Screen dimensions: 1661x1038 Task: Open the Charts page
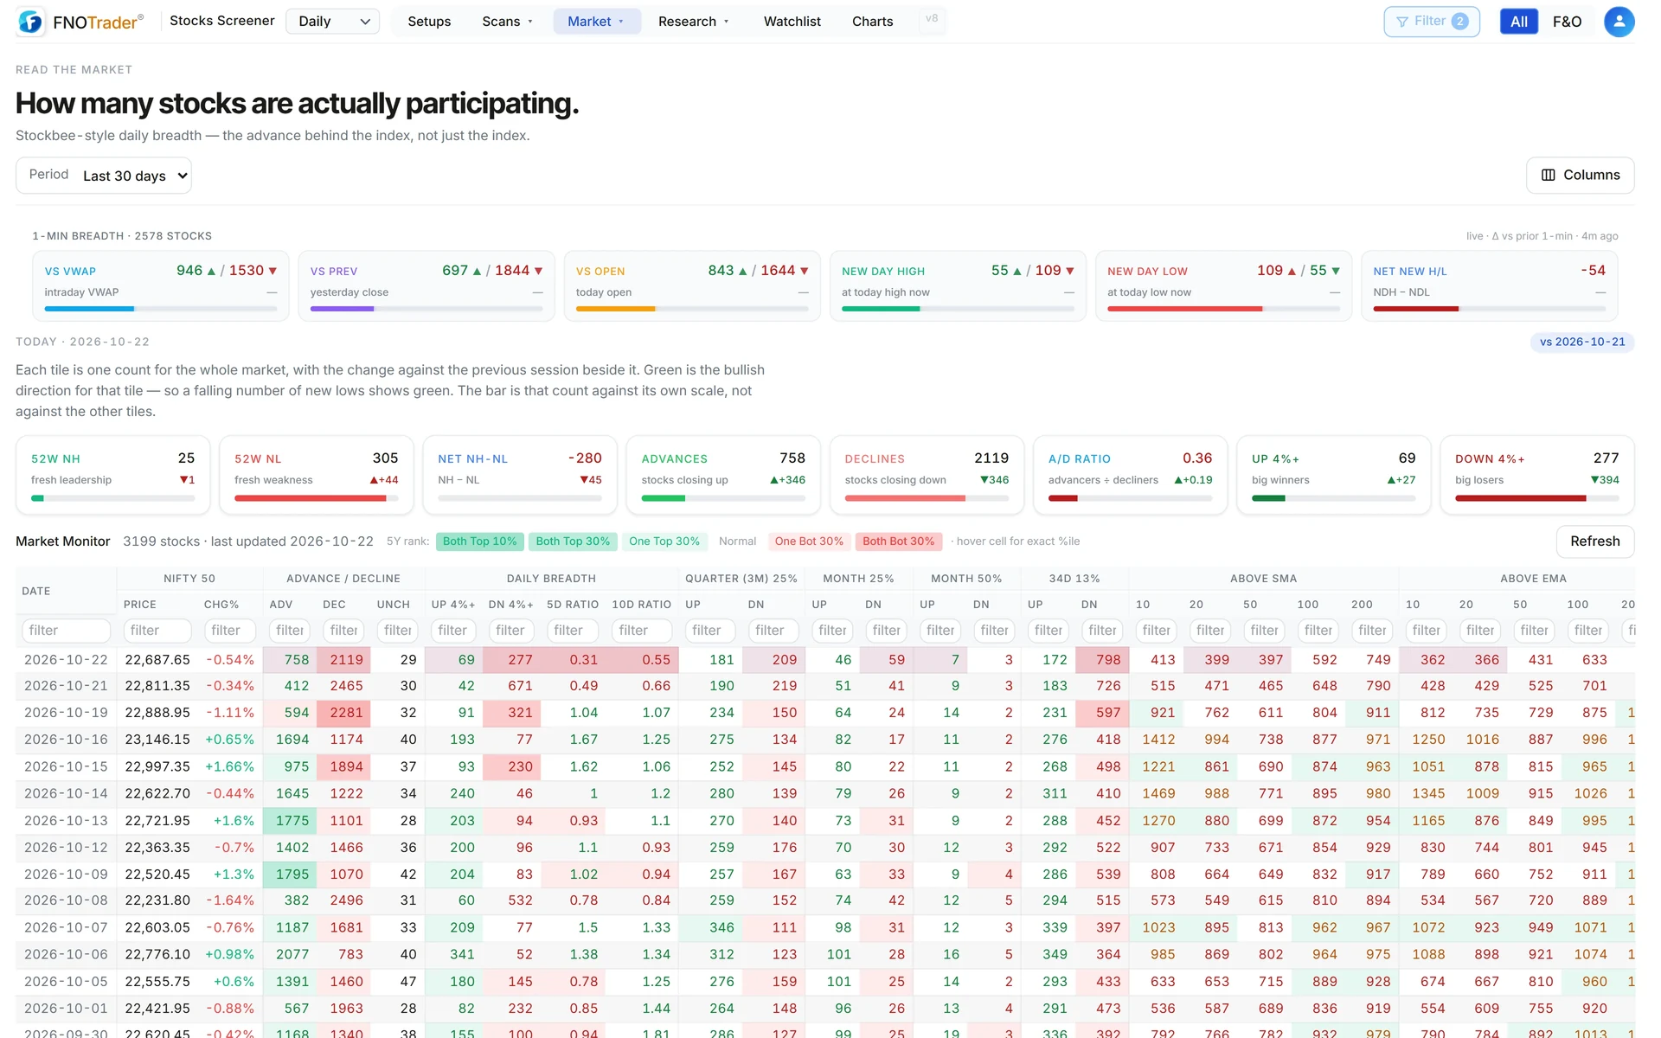point(872,22)
